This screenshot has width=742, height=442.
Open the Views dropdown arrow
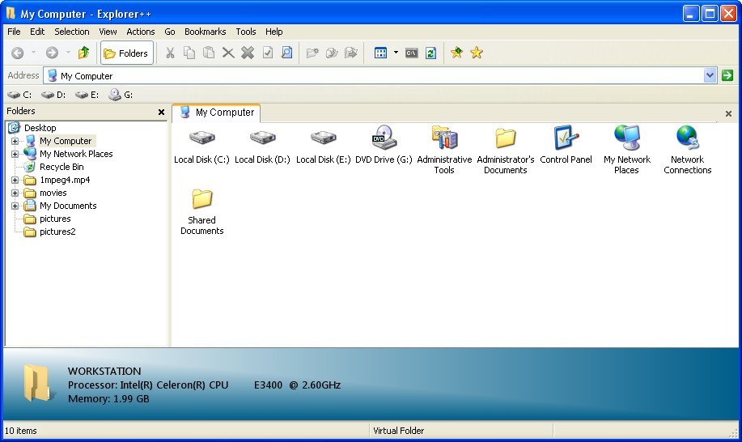(396, 53)
